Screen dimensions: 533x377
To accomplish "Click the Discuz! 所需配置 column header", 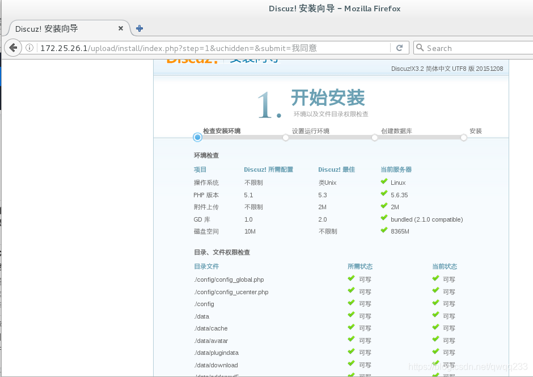I will (x=269, y=170).
